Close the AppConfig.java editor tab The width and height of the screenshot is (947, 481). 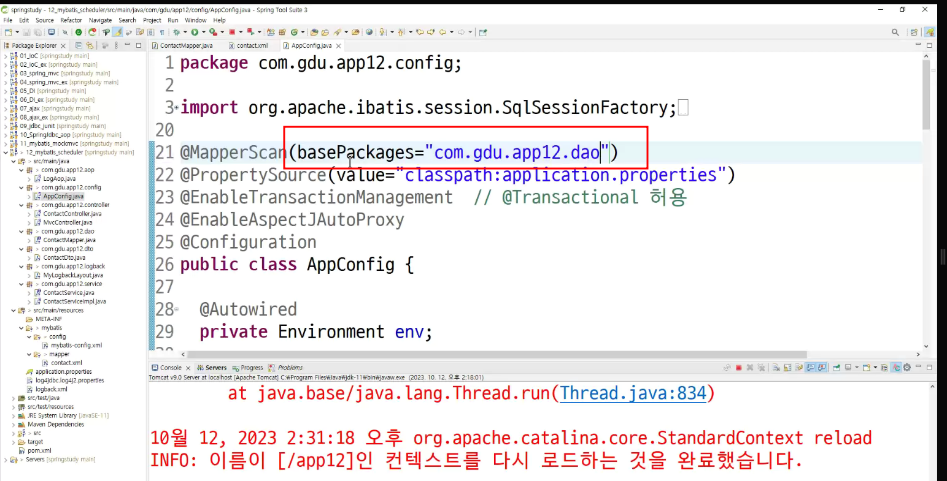pos(339,45)
